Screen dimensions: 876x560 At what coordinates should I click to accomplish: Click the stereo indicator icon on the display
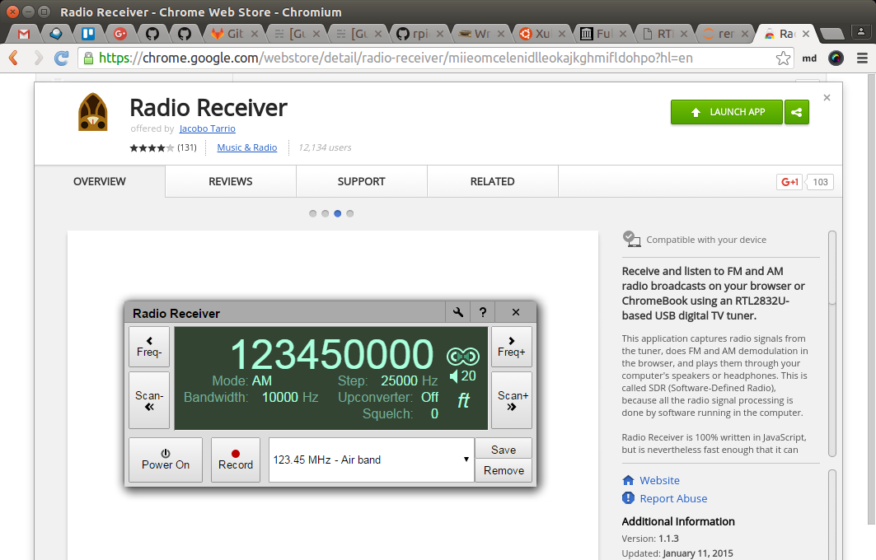click(x=462, y=354)
